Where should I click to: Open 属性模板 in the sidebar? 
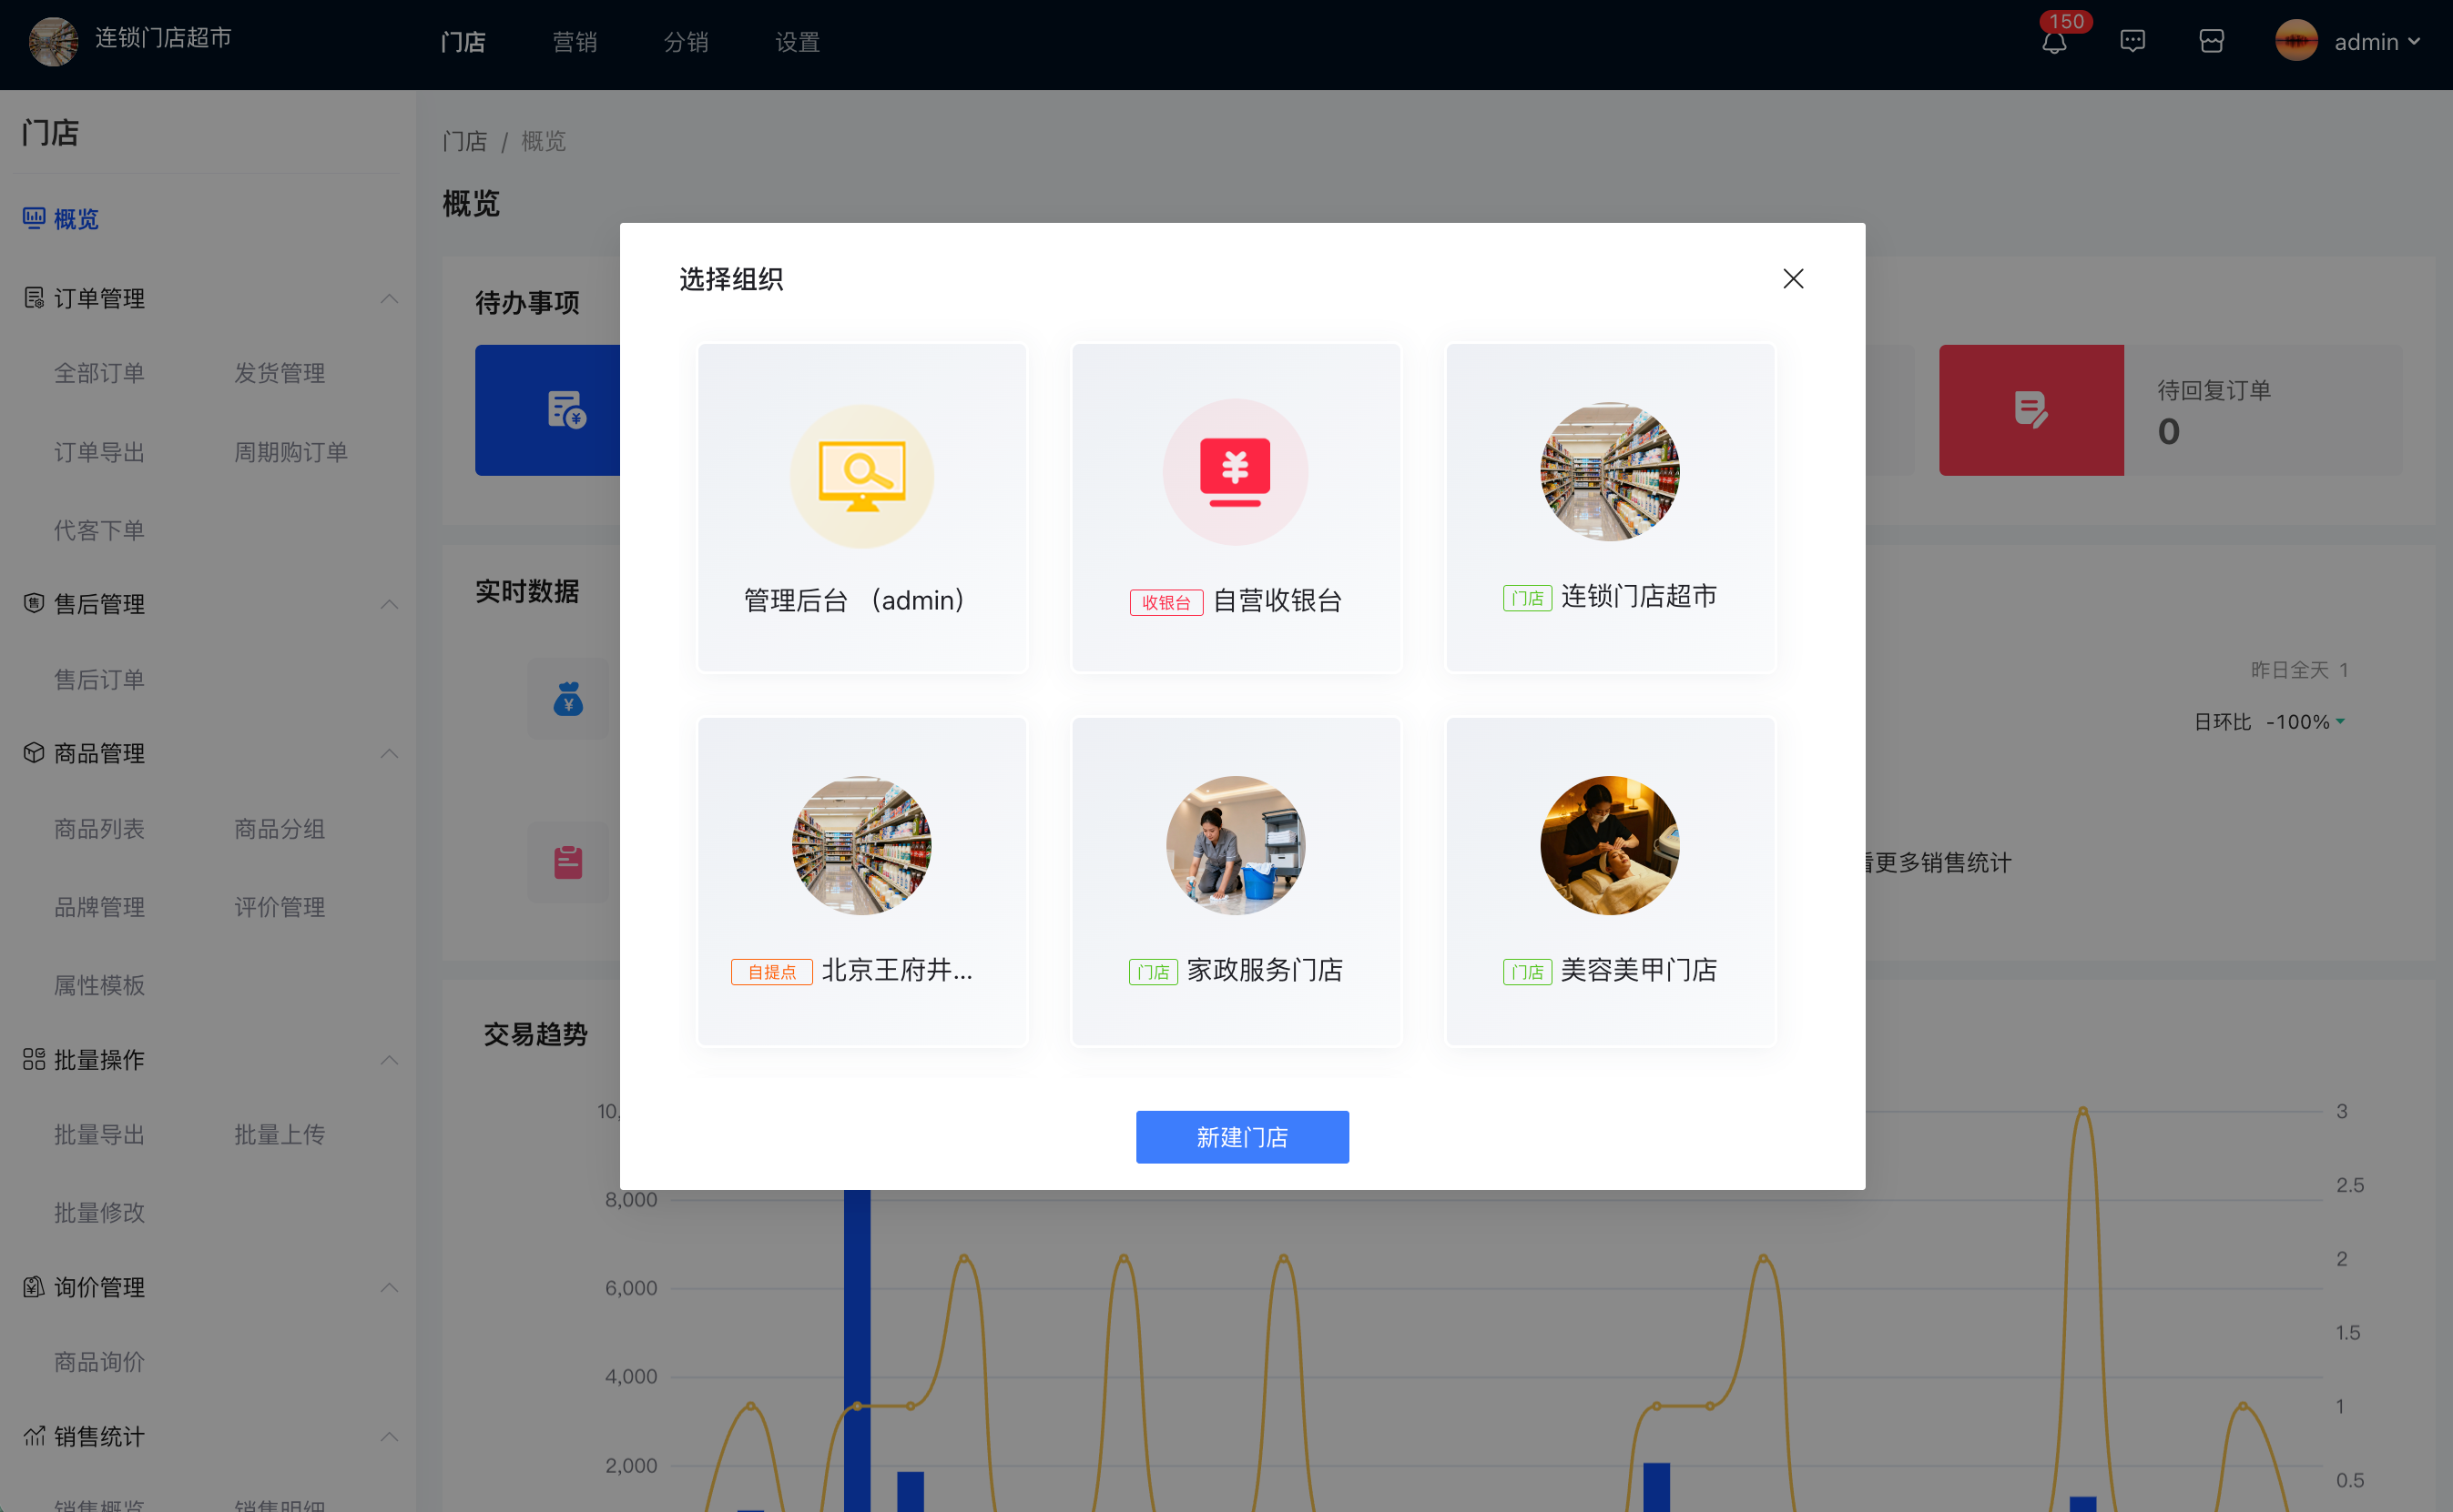99,985
